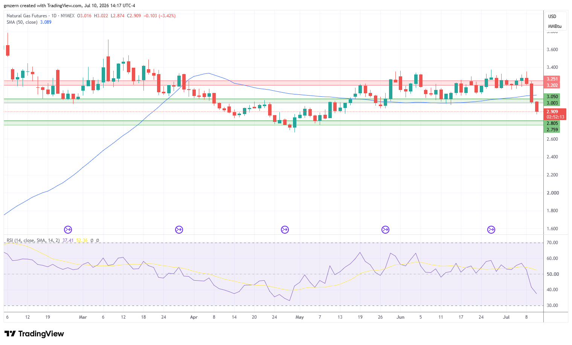Click the contract rollover marker in late February
This screenshot has height=345, width=572.
(68, 229)
